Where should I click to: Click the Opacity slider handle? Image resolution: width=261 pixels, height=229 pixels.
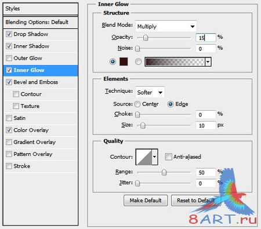146,38
